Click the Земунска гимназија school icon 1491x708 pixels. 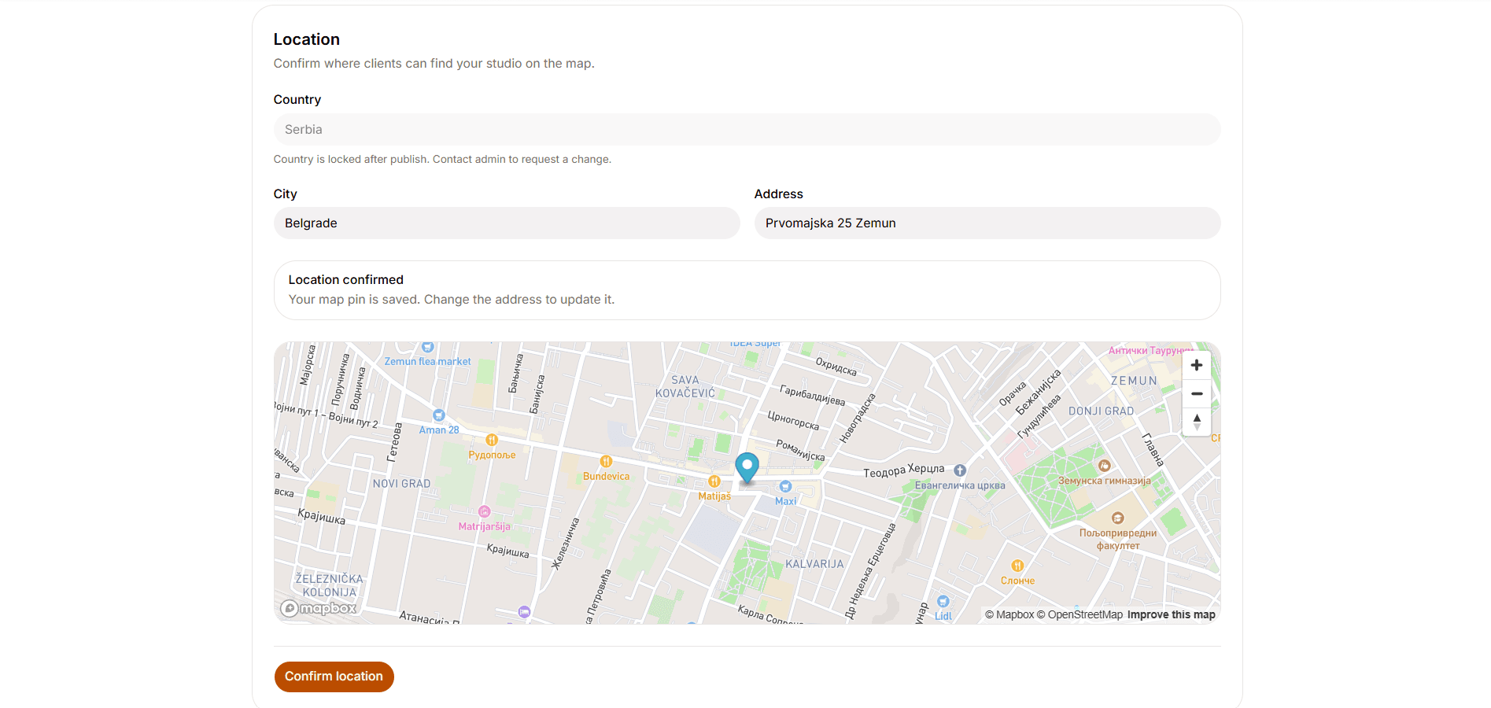click(1105, 466)
